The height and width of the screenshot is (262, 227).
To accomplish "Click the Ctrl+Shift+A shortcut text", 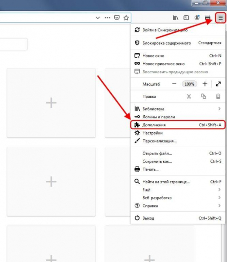I will 210,125.
